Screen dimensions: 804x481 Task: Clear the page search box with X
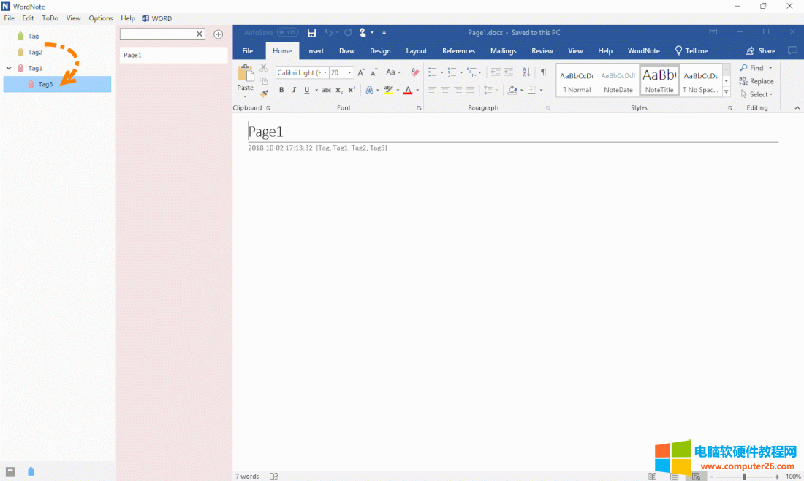pyautogui.click(x=200, y=34)
